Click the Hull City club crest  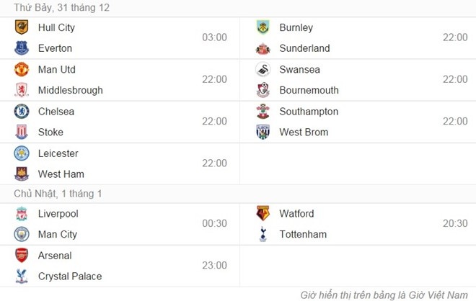[x=22, y=28]
